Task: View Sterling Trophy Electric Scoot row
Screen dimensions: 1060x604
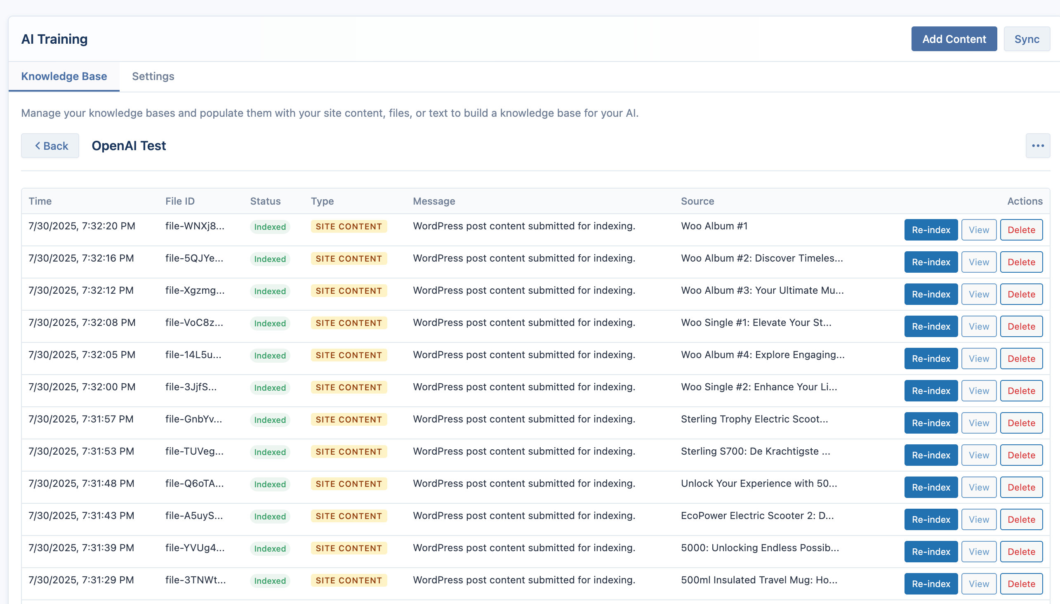Action: pyautogui.click(x=979, y=423)
